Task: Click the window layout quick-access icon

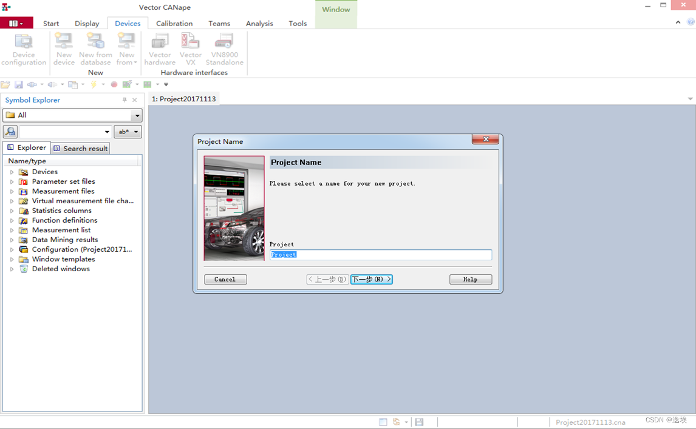Action: (73, 84)
